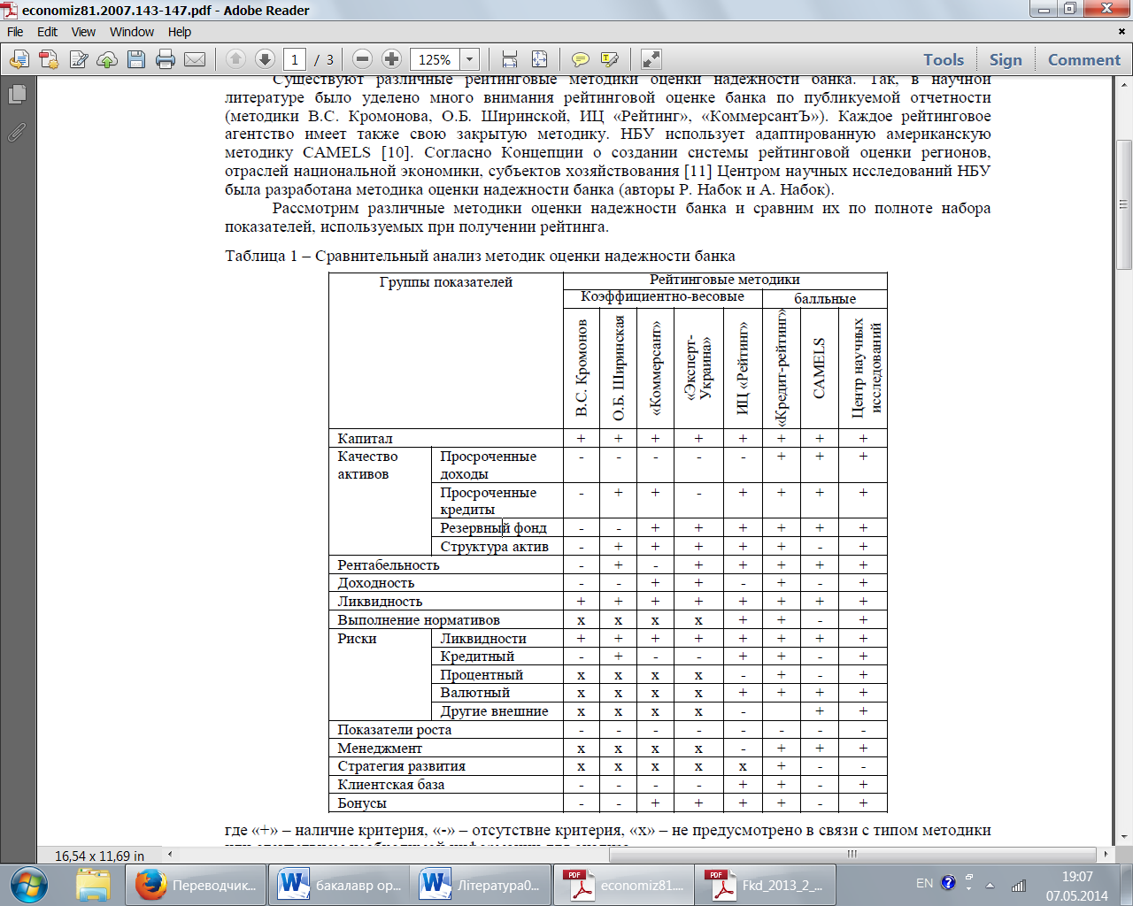Click the vertical scrollbar down arrow
Image resolution: width=1133 pixels, height=906 pixels.
(1124, 836)
